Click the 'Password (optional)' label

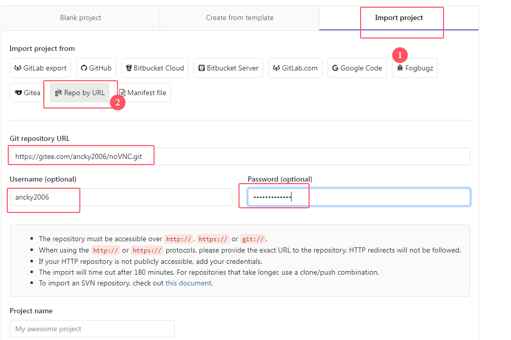pos(280,180)
